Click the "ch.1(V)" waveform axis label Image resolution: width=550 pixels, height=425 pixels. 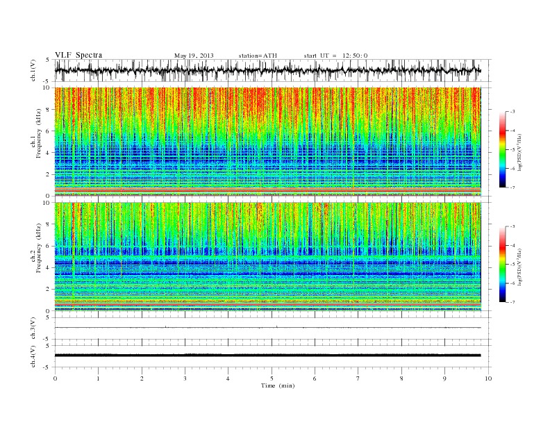click(x=33, y=70)
